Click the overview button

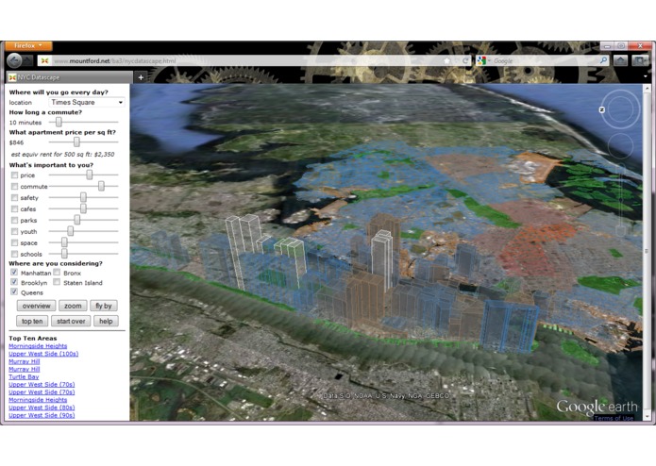37,306
